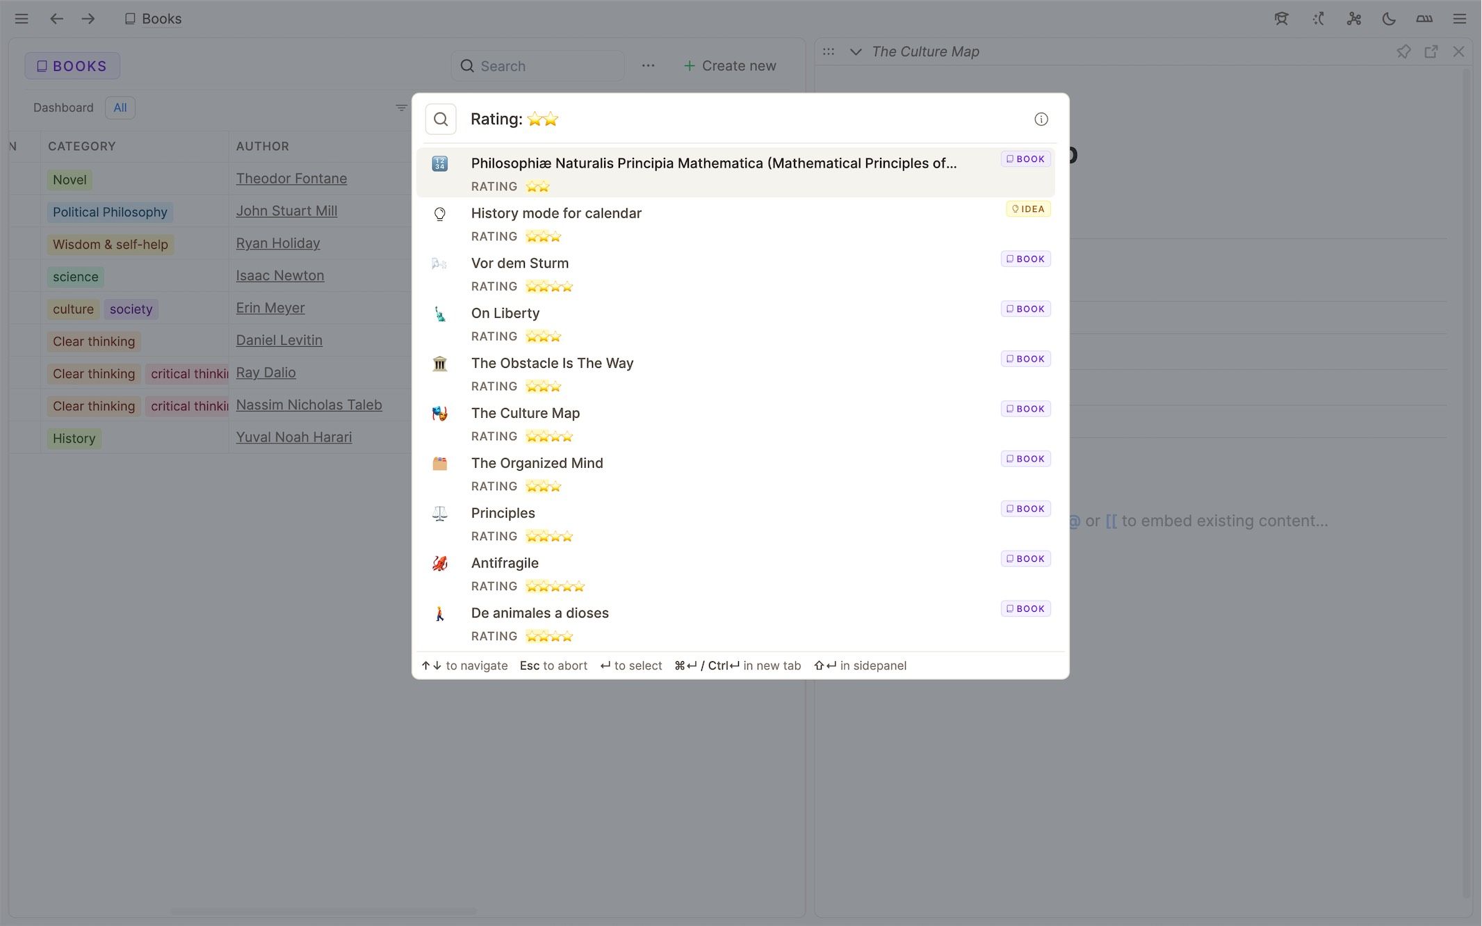Toggle dark mode moon icon
Image resolution: width=1482 pixels, height=926 pixels.
(x=1388, y=19)
